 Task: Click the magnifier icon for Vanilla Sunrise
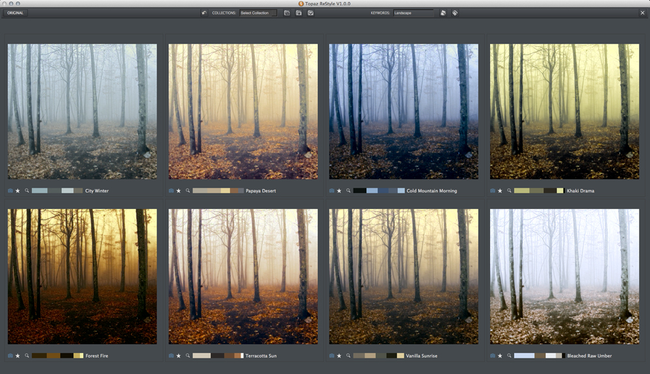[348, 355]
